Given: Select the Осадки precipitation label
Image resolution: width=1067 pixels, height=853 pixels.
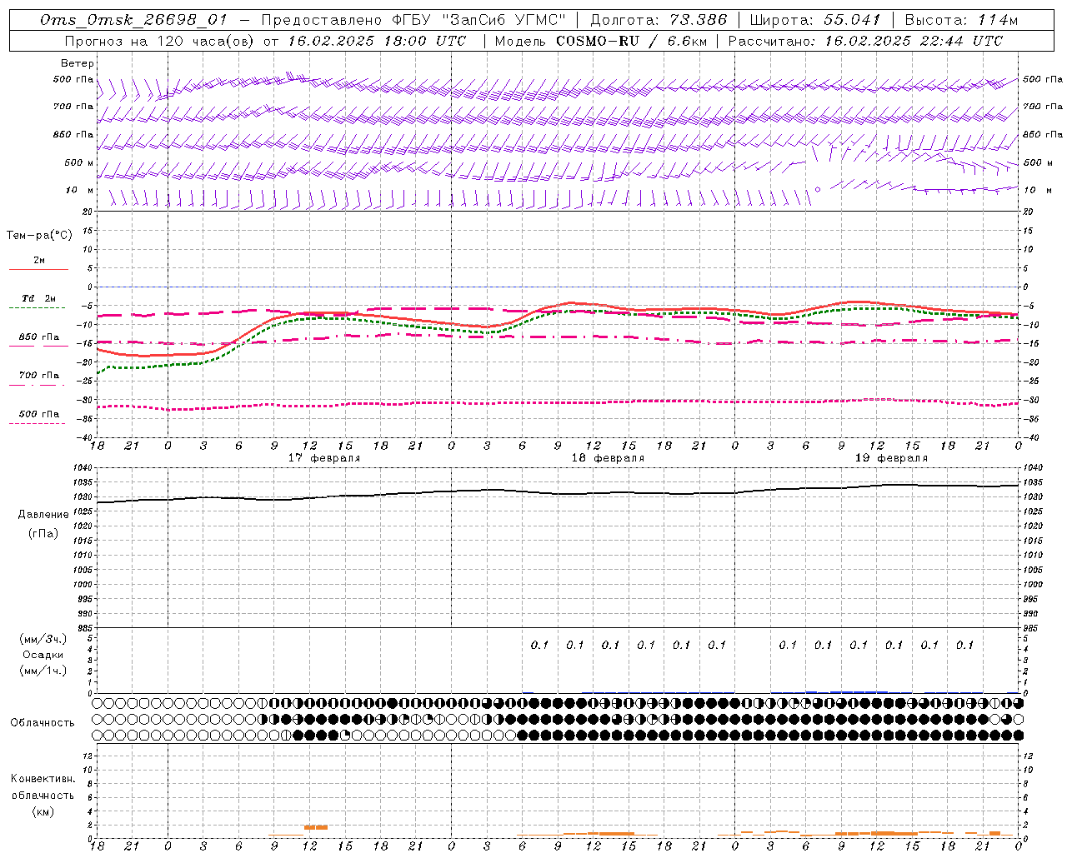Looking at the screenshot, I should pyautogui.click(x=43, y=655).
